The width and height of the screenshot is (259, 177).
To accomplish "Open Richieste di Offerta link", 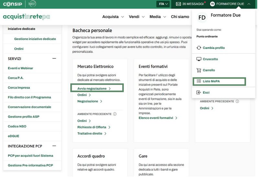I will pyautogui.click(x=94, y=127).
